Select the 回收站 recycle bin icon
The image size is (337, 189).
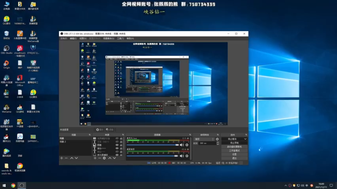coord(6,35)
